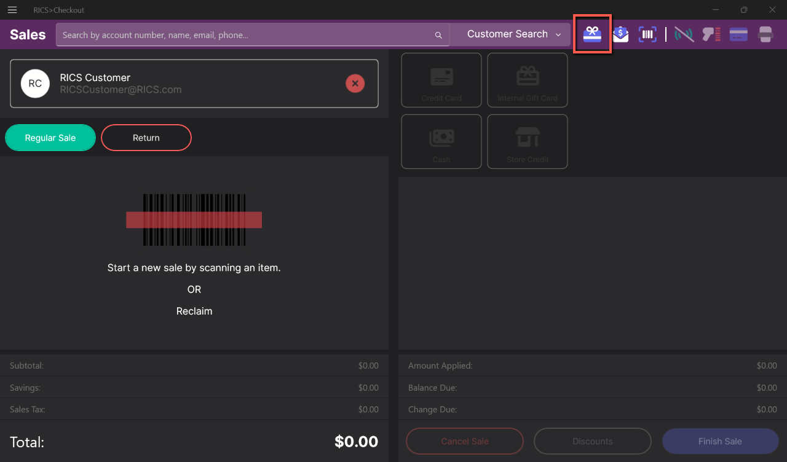Click Cancel Sale button
Image resolution: width=787 pixels, height=462 pixels.
pyautogui.click(x=465, y=441)
